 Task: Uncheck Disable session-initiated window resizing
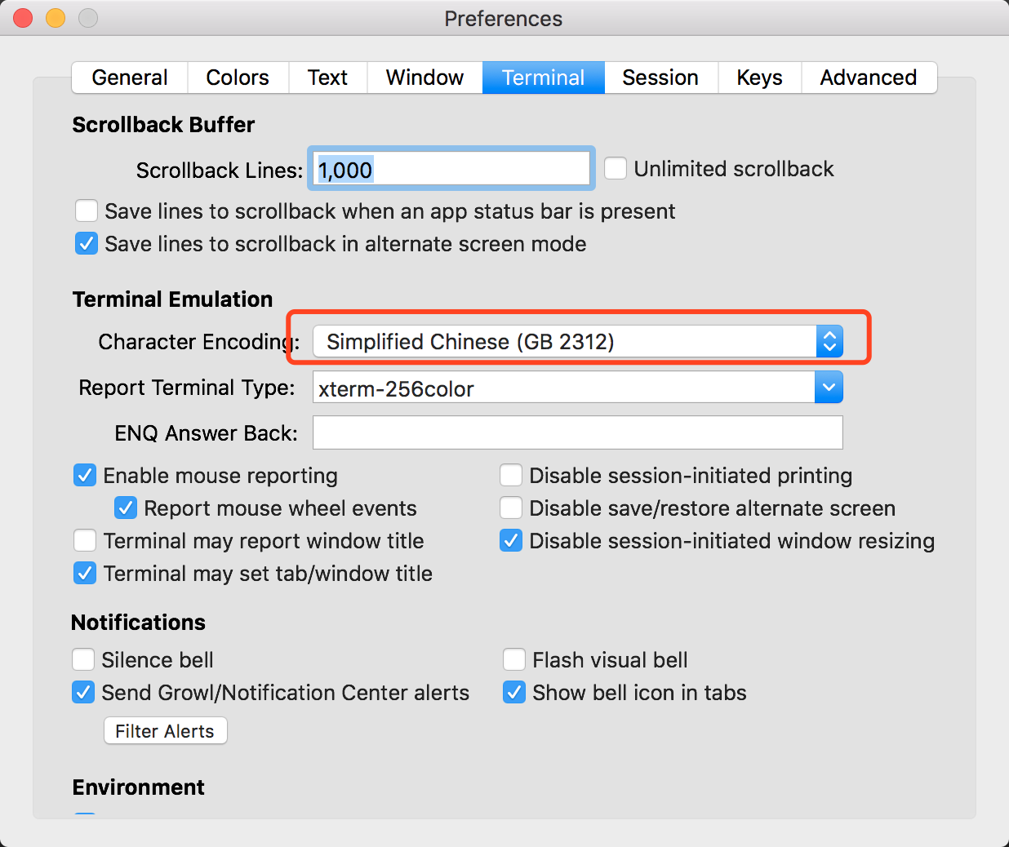510,540
